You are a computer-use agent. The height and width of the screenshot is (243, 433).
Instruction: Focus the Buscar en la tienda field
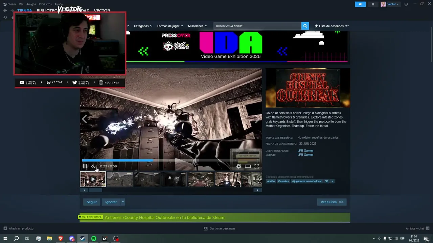click(257, 26)
